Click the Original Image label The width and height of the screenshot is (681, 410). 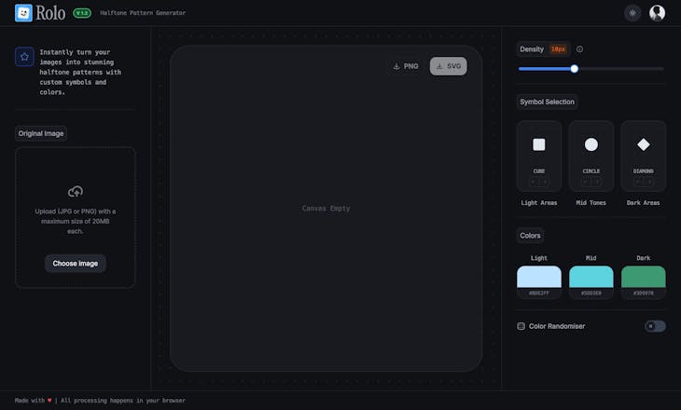click(x=41, y=133)
